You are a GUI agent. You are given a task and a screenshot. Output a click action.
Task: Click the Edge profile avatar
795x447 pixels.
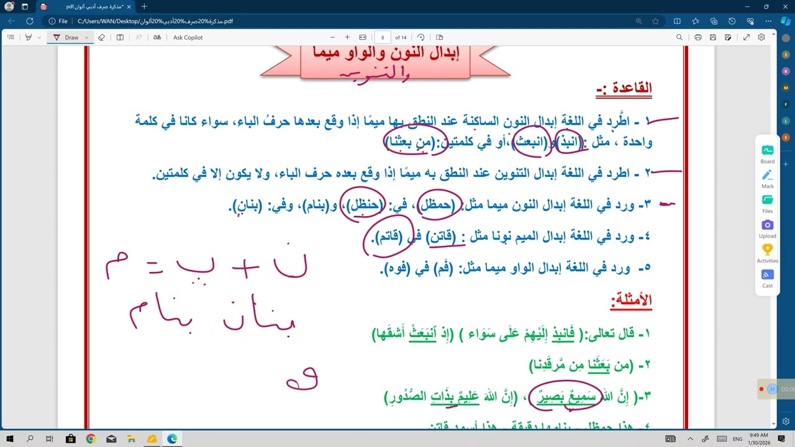[x=9, y=7]
